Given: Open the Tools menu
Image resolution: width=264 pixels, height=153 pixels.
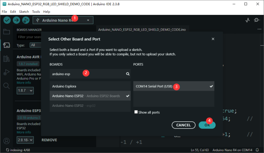Looking at the screenshot, I should (x=36, y=12).
